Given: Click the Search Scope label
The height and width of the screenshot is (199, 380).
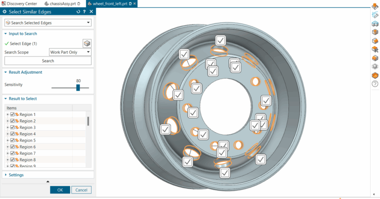Looking at the screenshot, I should pyautogui.click(x=16, y=52).
